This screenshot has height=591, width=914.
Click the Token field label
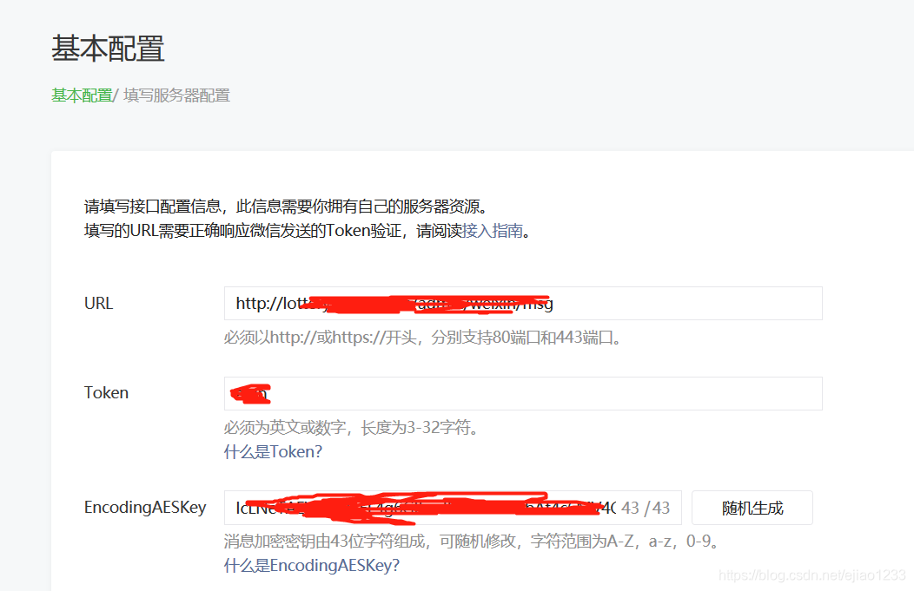tap(106, 393)
